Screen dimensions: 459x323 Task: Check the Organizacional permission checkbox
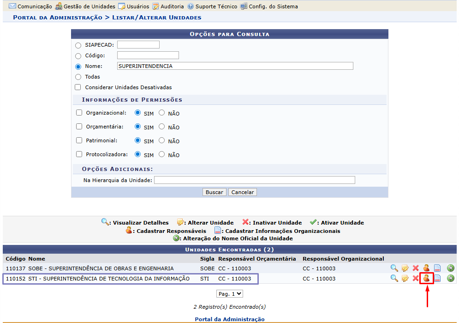tap(79, 113)
